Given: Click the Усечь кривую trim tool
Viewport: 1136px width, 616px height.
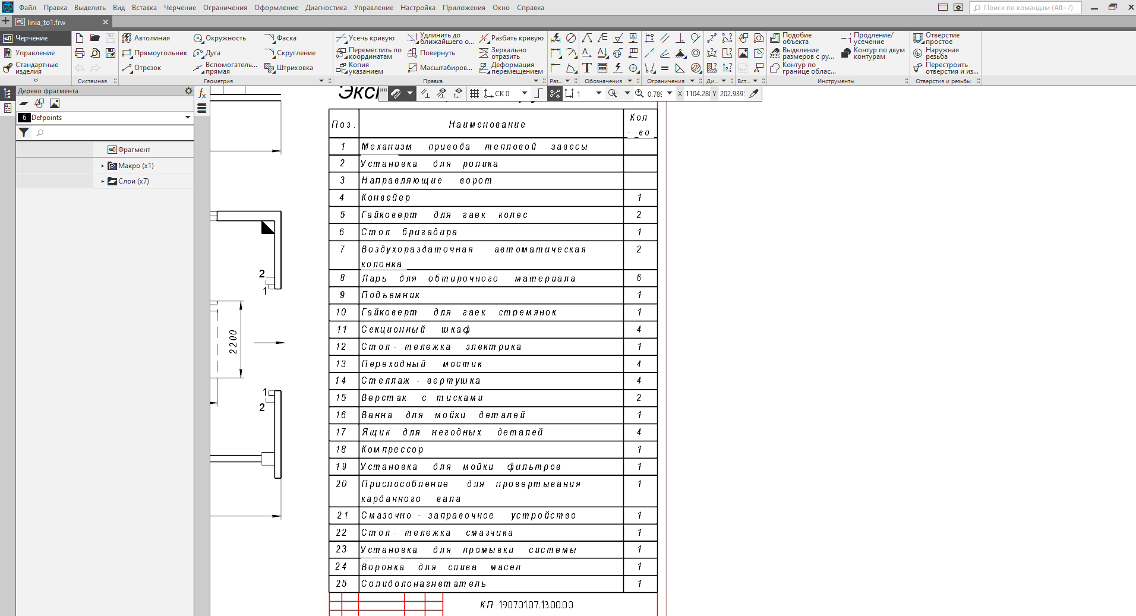Looking at the screenshot, I should [365, 38].
